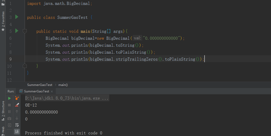Viewport: 271px width, 136px height.
Task: Open the Web tool window tab
Action: 3,130
